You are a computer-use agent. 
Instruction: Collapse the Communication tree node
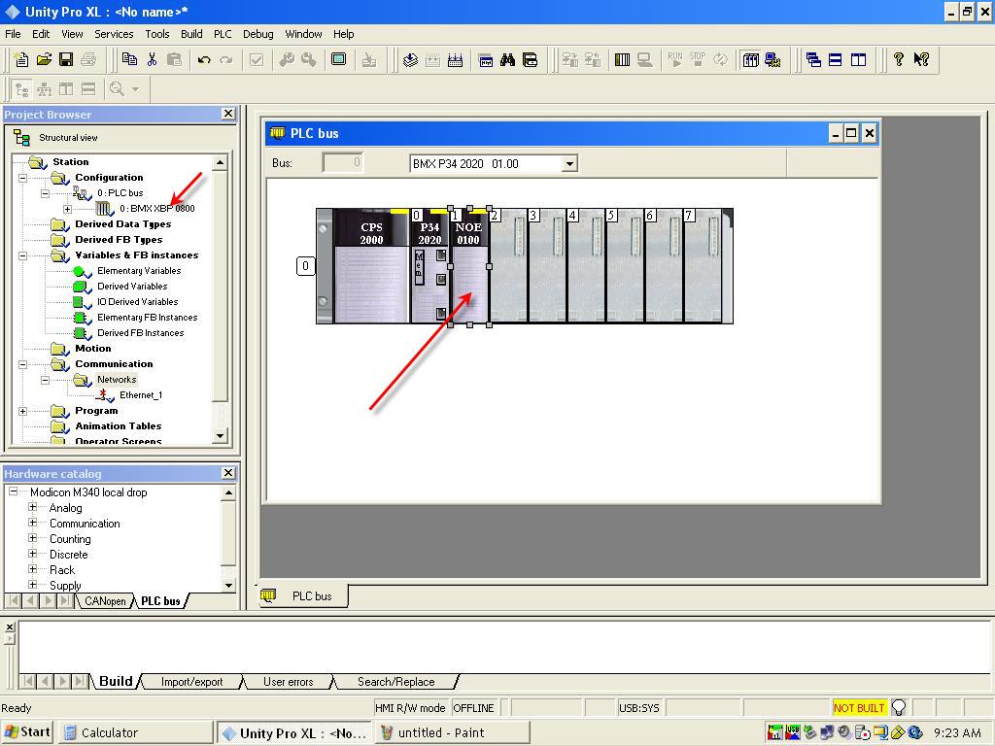click(x=23, y=364)
